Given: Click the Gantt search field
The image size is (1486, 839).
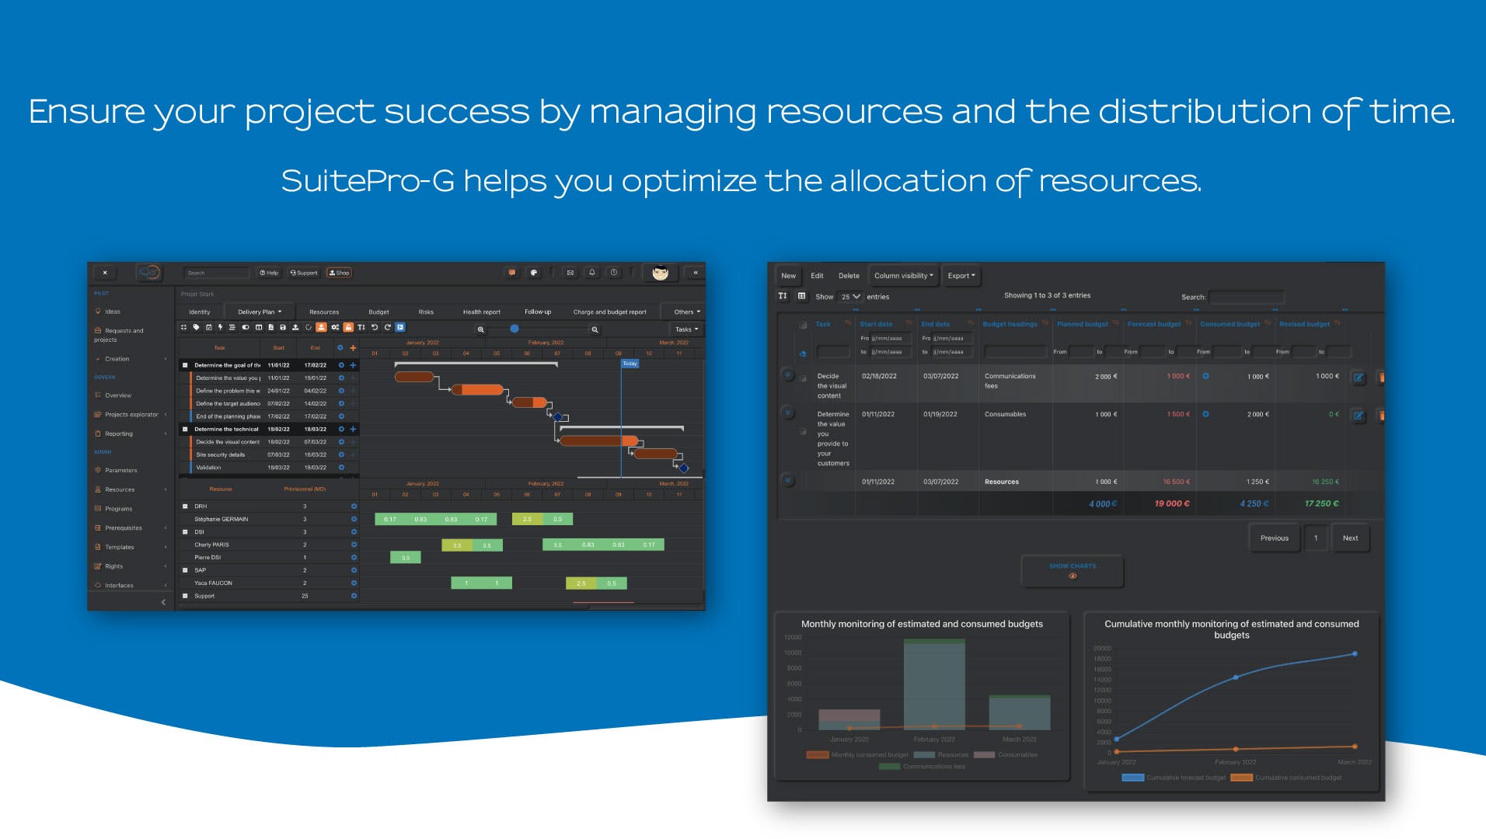Looking at the screenshot, I should 217,273.
